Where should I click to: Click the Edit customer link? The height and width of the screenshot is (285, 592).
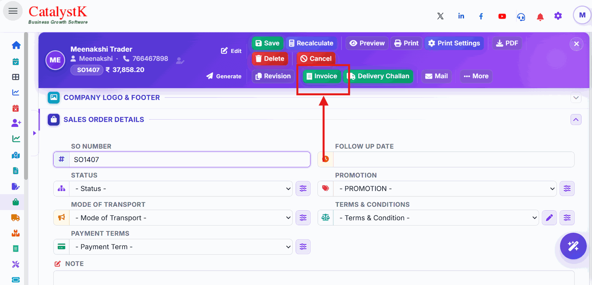[x=231, y=51]
